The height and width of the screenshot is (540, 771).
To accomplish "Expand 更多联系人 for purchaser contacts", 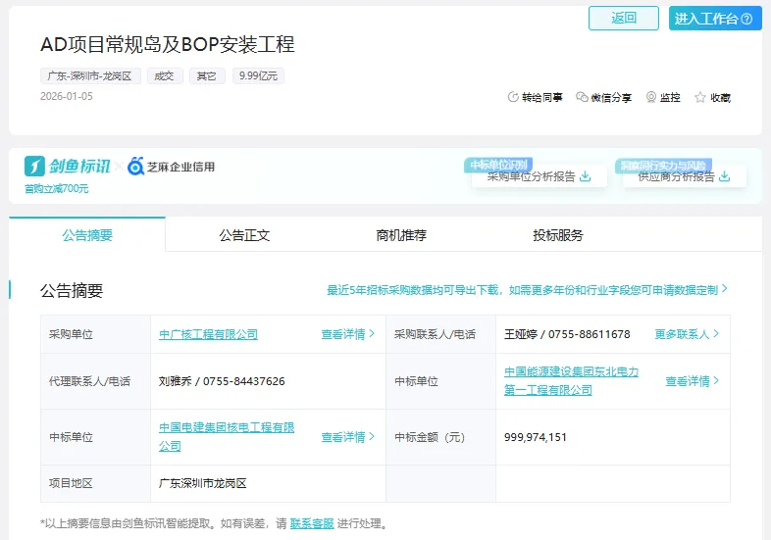I will click(x=687, y=334).
